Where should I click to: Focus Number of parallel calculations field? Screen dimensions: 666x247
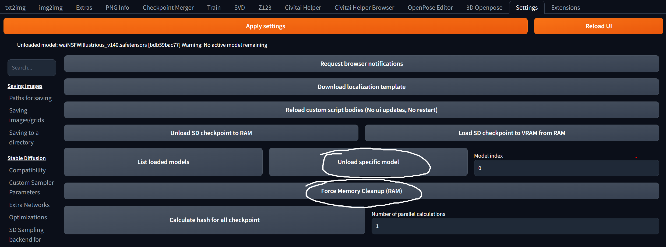click(515, 226)
